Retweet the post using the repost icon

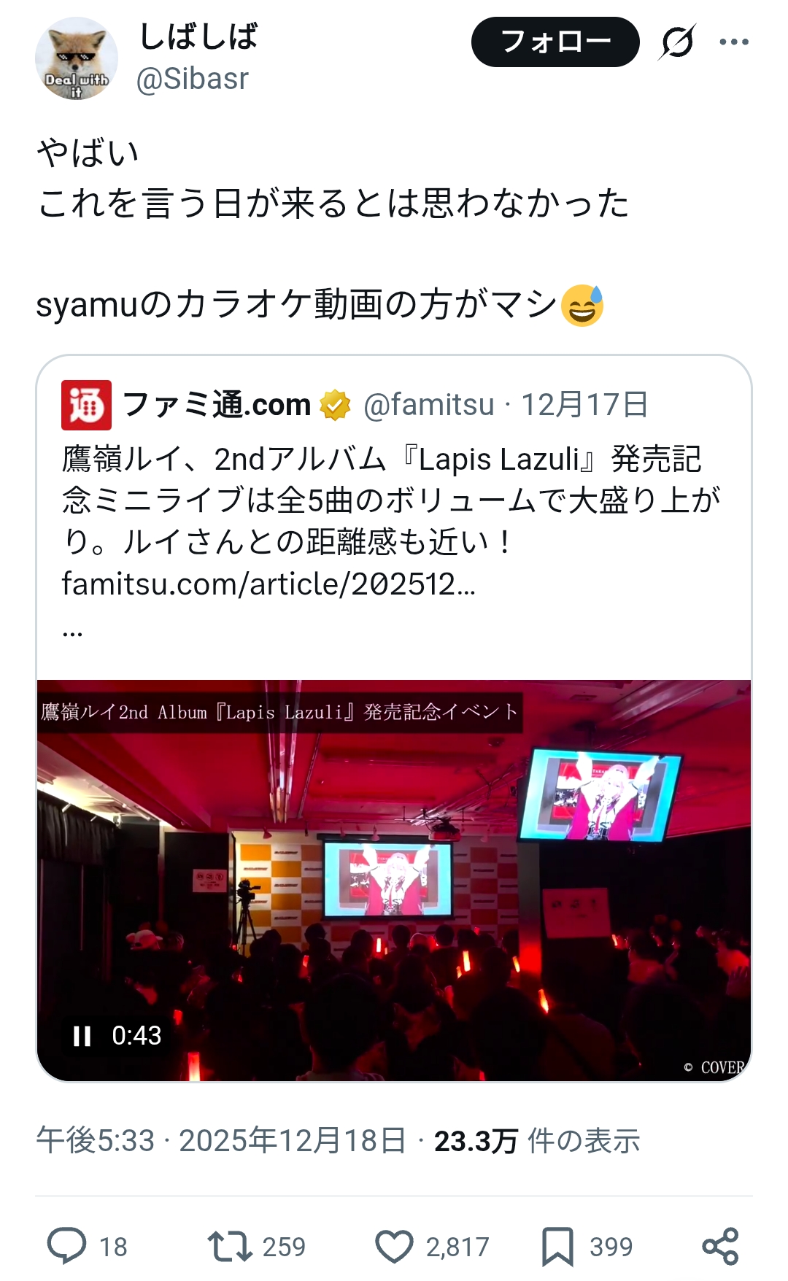[x=230, y=1246]
